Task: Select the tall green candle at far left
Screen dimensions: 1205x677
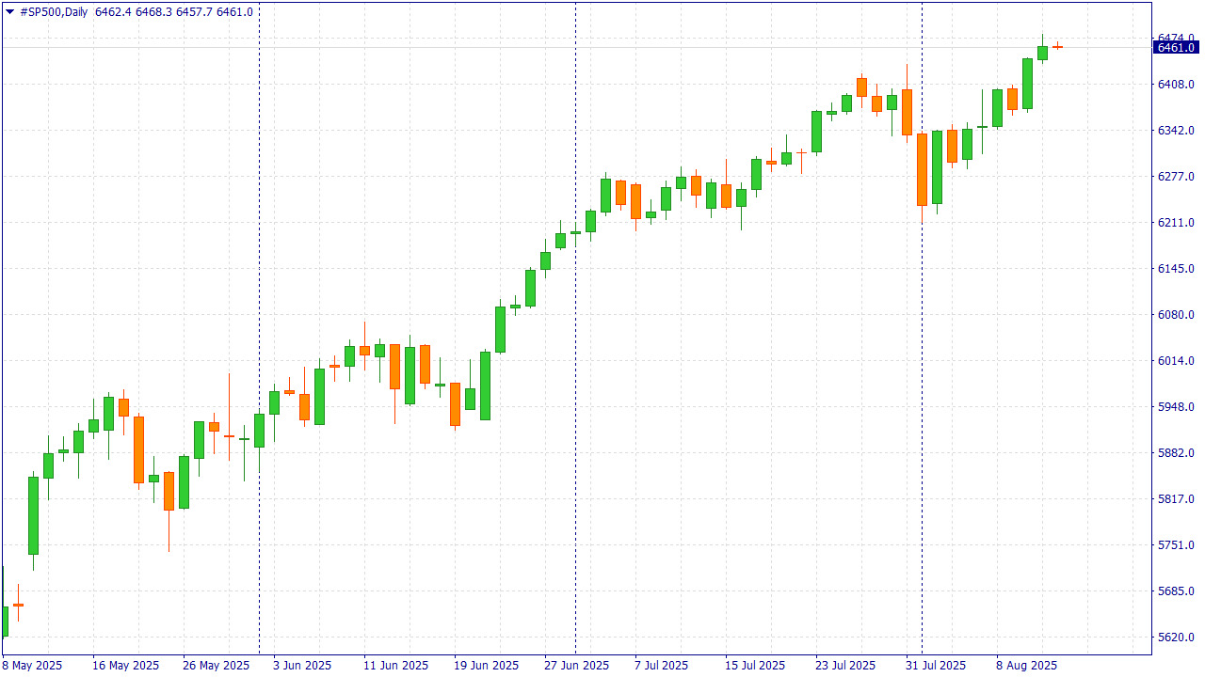Action: click(33, 515)
